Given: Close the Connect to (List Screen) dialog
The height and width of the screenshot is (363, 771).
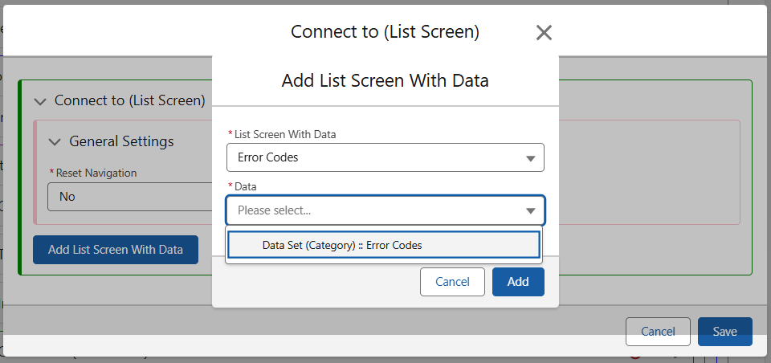Looking at the screenshot, I should [x=544, y=33].
